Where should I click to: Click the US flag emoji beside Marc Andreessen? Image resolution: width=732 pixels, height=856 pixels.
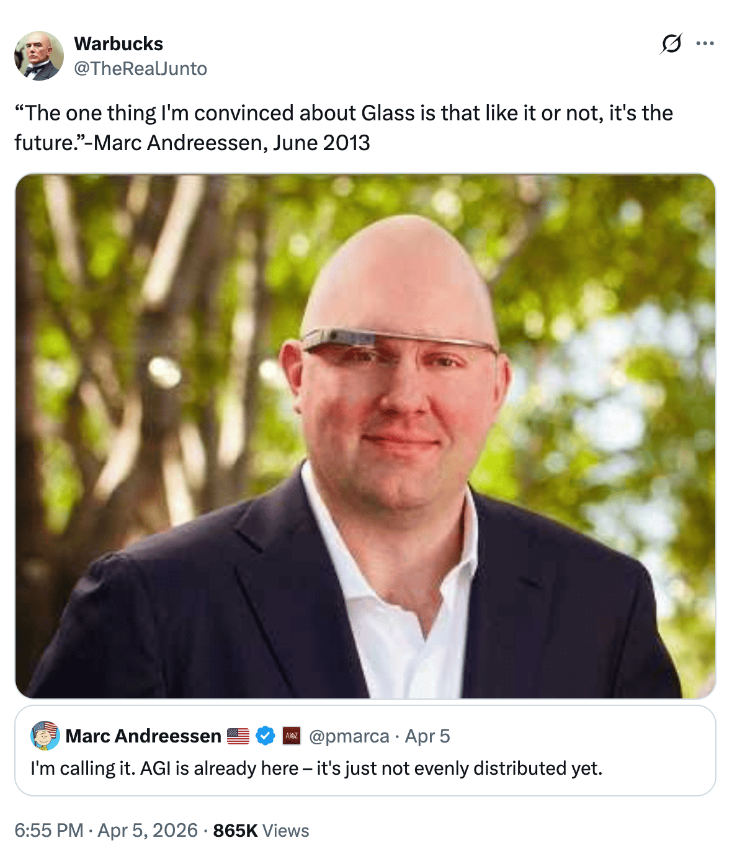click(238, 736)
